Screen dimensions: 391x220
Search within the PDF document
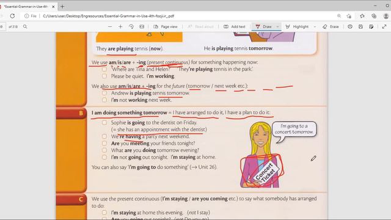coord(25,26)
